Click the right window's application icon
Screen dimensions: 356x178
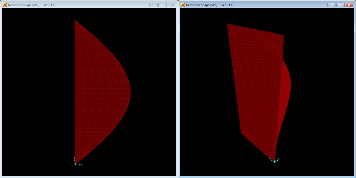(183, 5)
